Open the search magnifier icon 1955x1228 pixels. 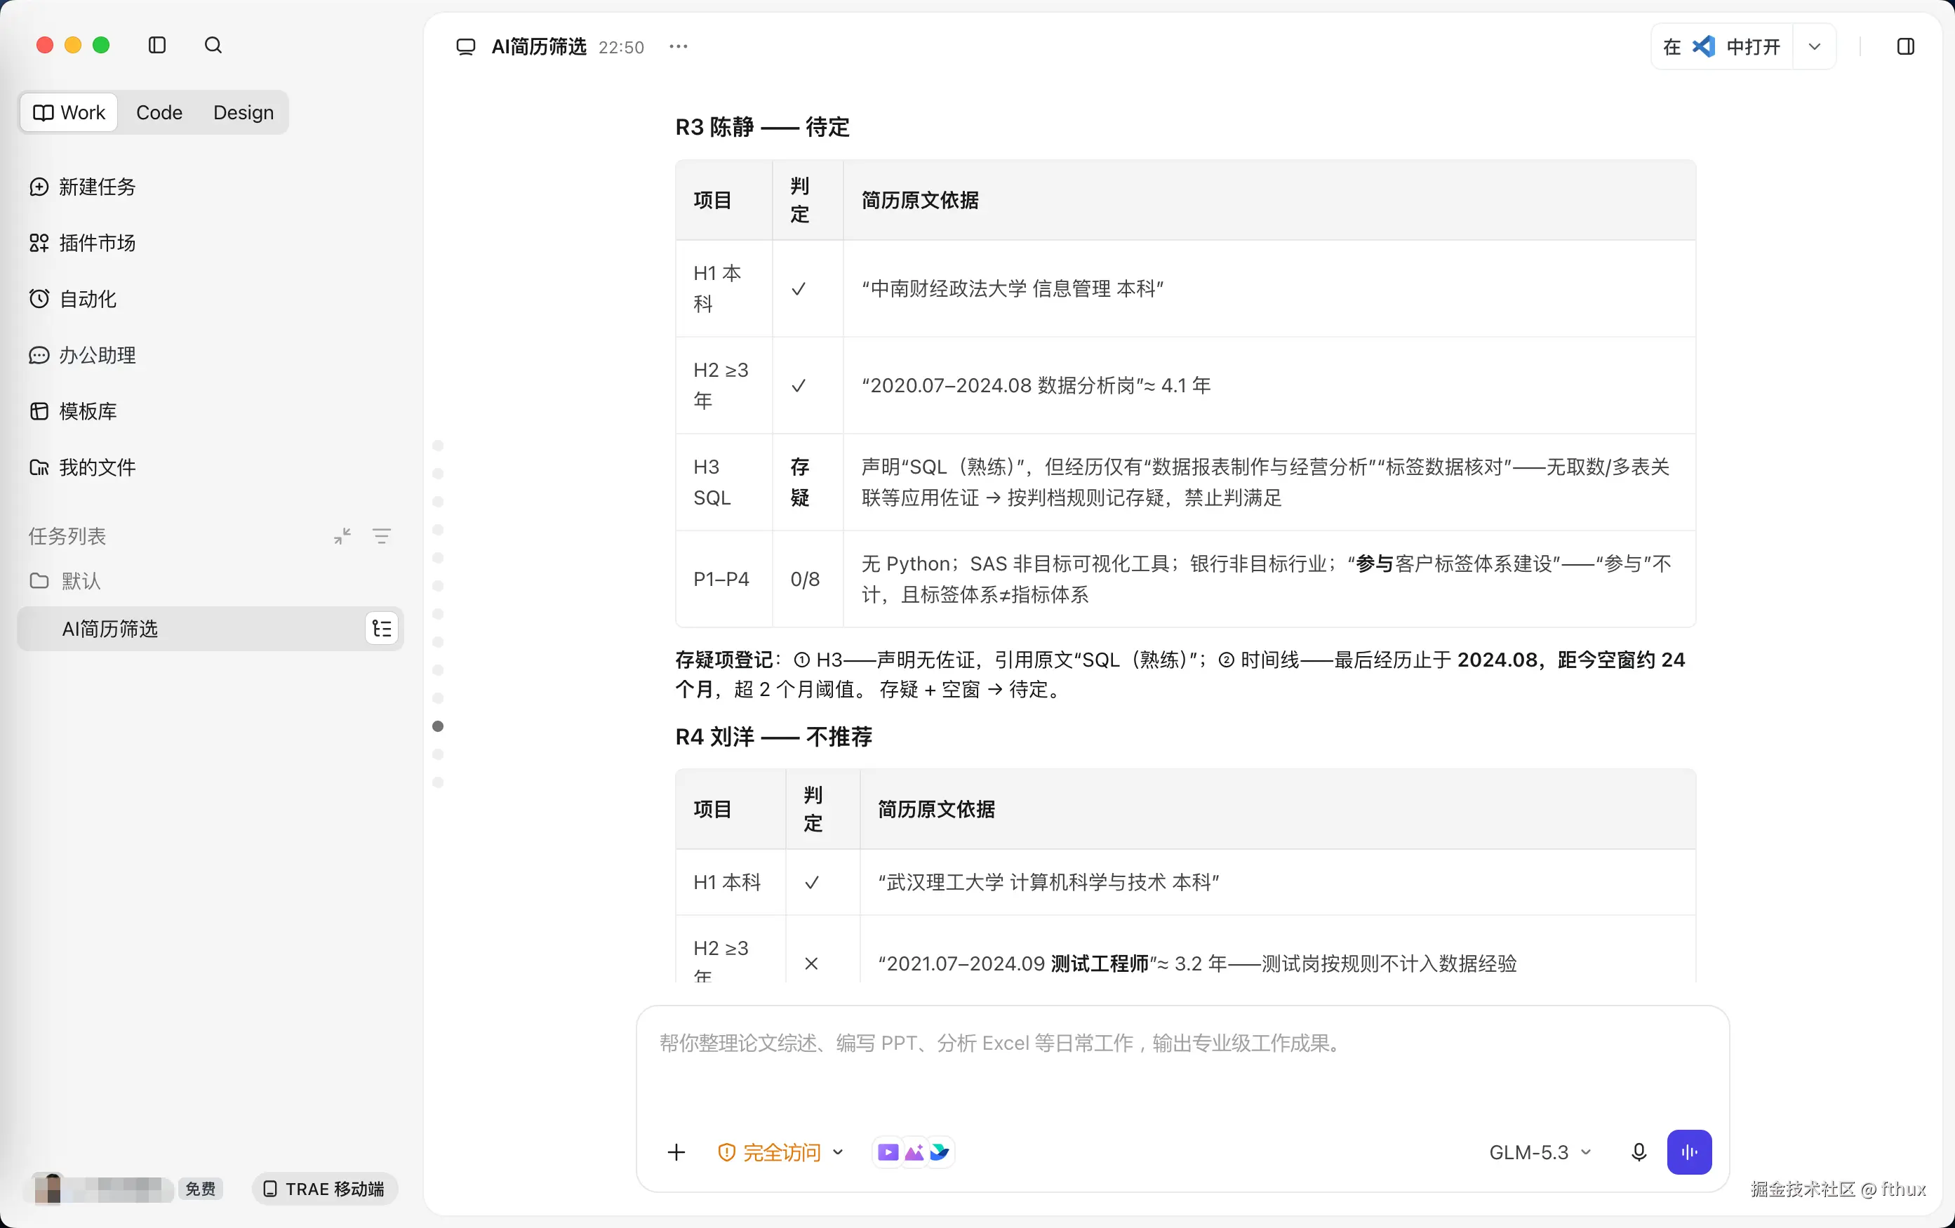click(213, 46)
